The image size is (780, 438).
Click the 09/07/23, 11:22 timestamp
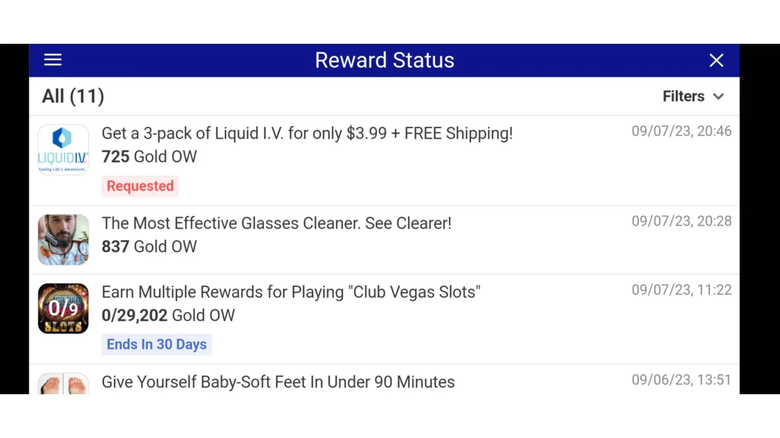[x=681, y=290]
